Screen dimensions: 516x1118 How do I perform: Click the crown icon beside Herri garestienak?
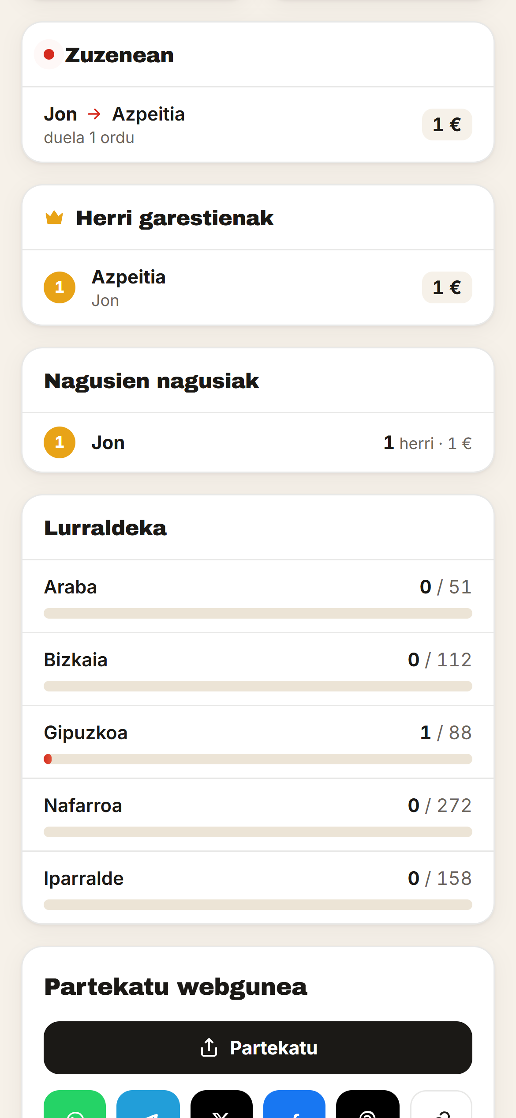[54, 217]
